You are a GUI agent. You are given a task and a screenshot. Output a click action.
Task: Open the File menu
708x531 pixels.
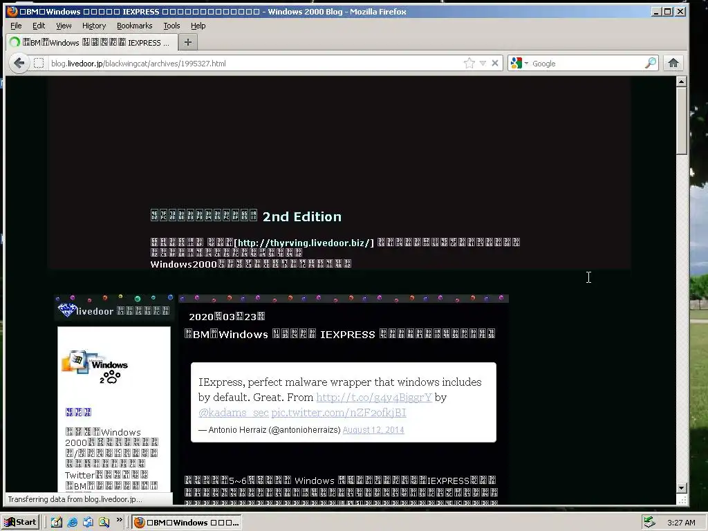16,26
